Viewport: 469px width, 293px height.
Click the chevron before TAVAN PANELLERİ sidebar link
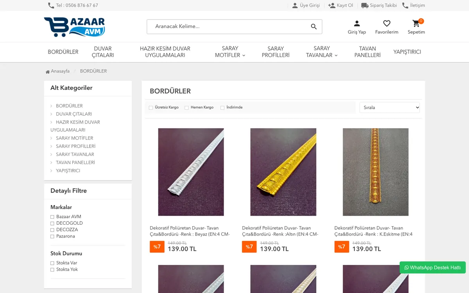tap(51, 163)
